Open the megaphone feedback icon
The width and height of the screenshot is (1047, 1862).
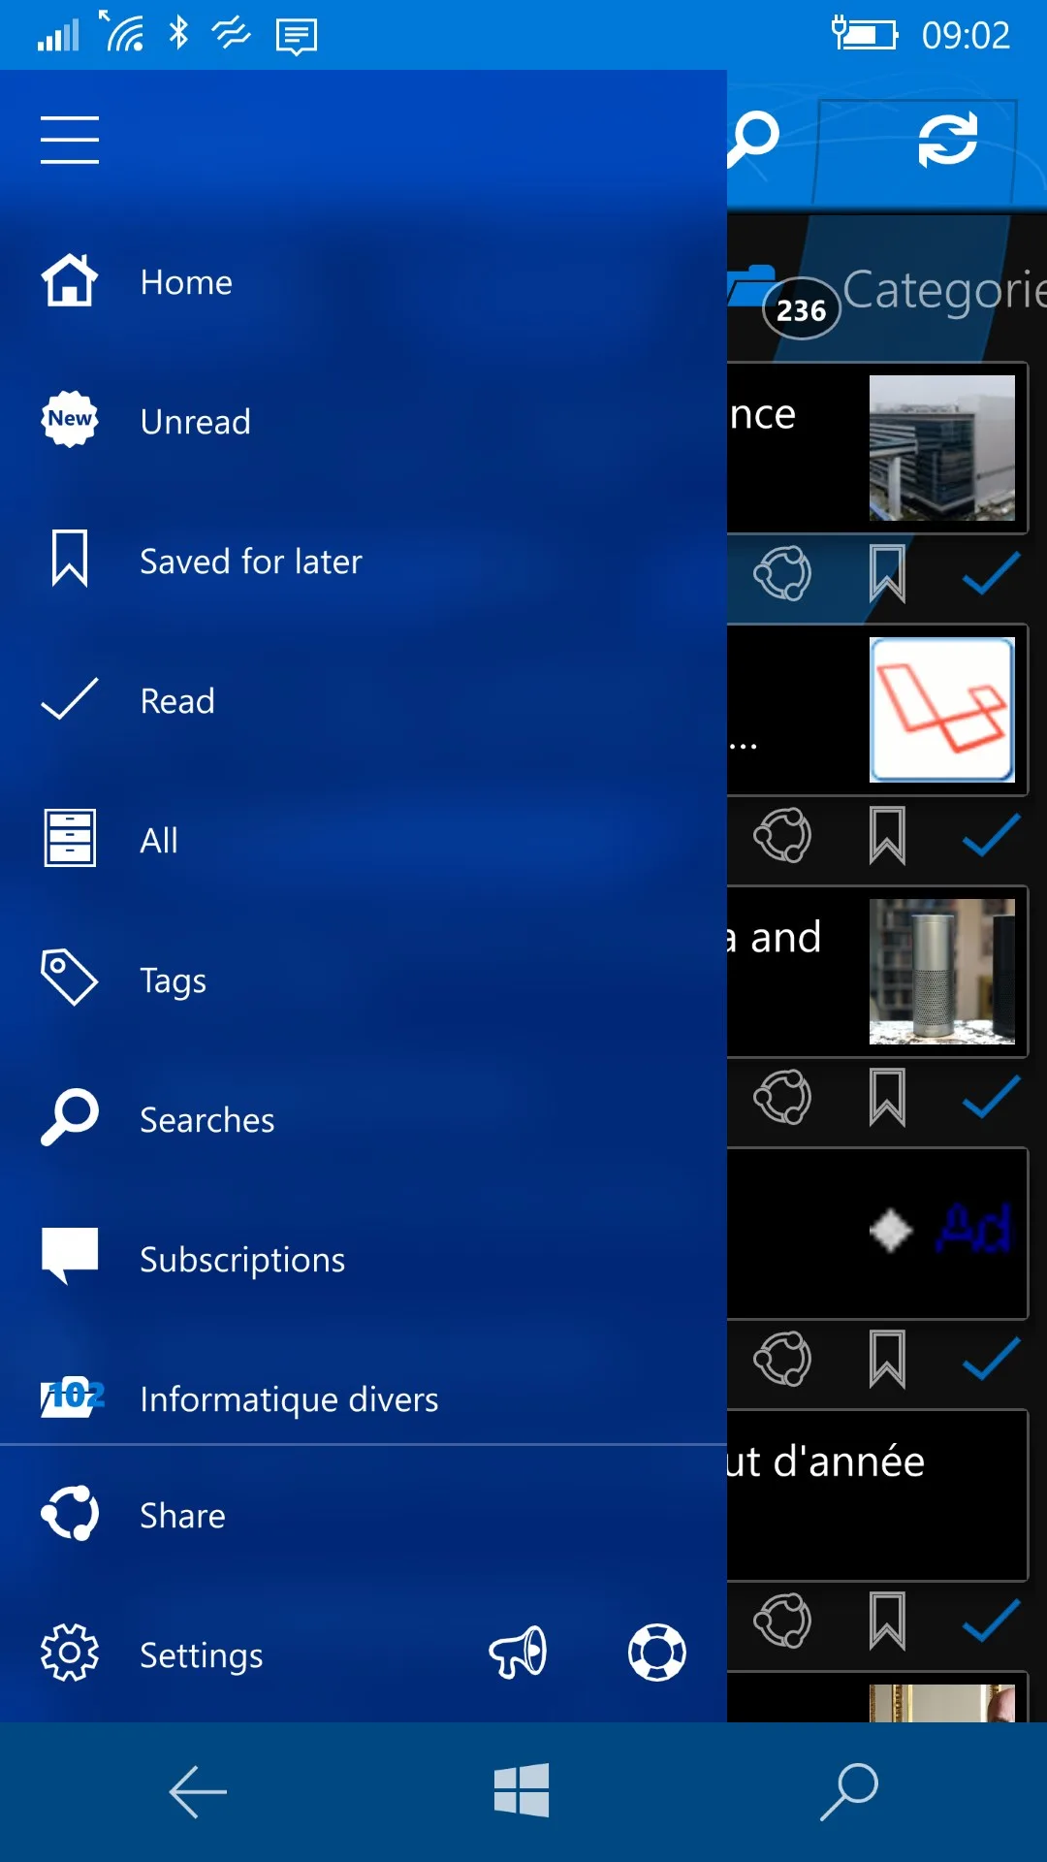coord(518,1653)
